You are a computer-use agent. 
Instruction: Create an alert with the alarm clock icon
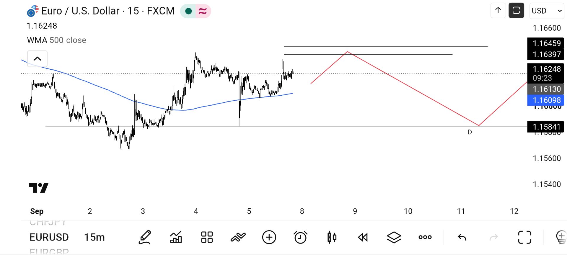tap(301, 237)
